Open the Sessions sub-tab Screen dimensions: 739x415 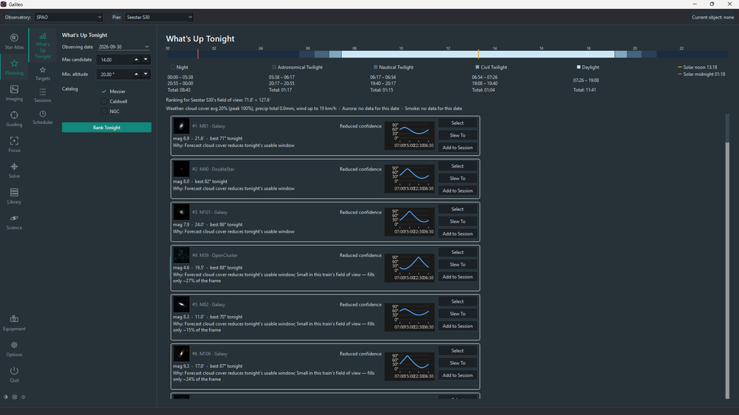coord(42,95)
